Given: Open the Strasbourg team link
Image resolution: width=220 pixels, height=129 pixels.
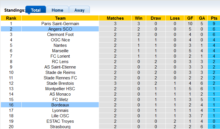Looking at the screenshot, I should click(60, 127).
